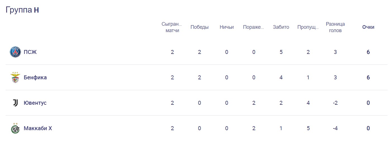
Task: Click PSG's points value of 6
Action: 368,52
